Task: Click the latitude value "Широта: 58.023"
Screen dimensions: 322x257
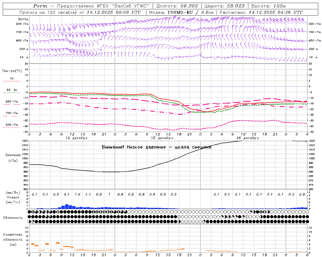Action: point(224,6)
